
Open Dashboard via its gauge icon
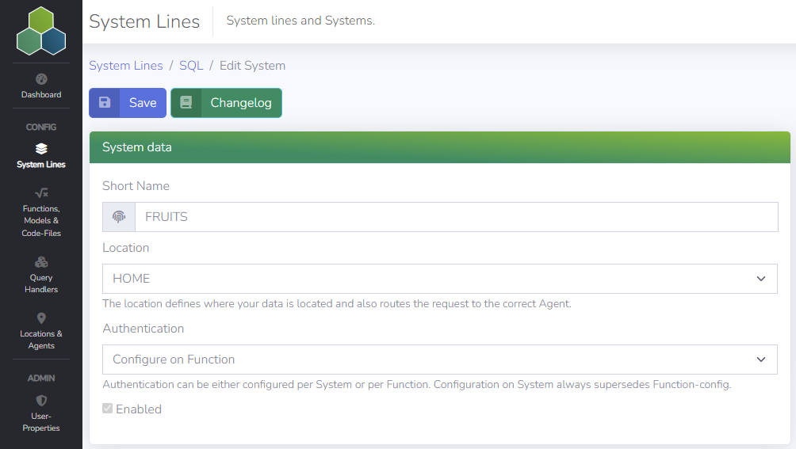(41, 79)
